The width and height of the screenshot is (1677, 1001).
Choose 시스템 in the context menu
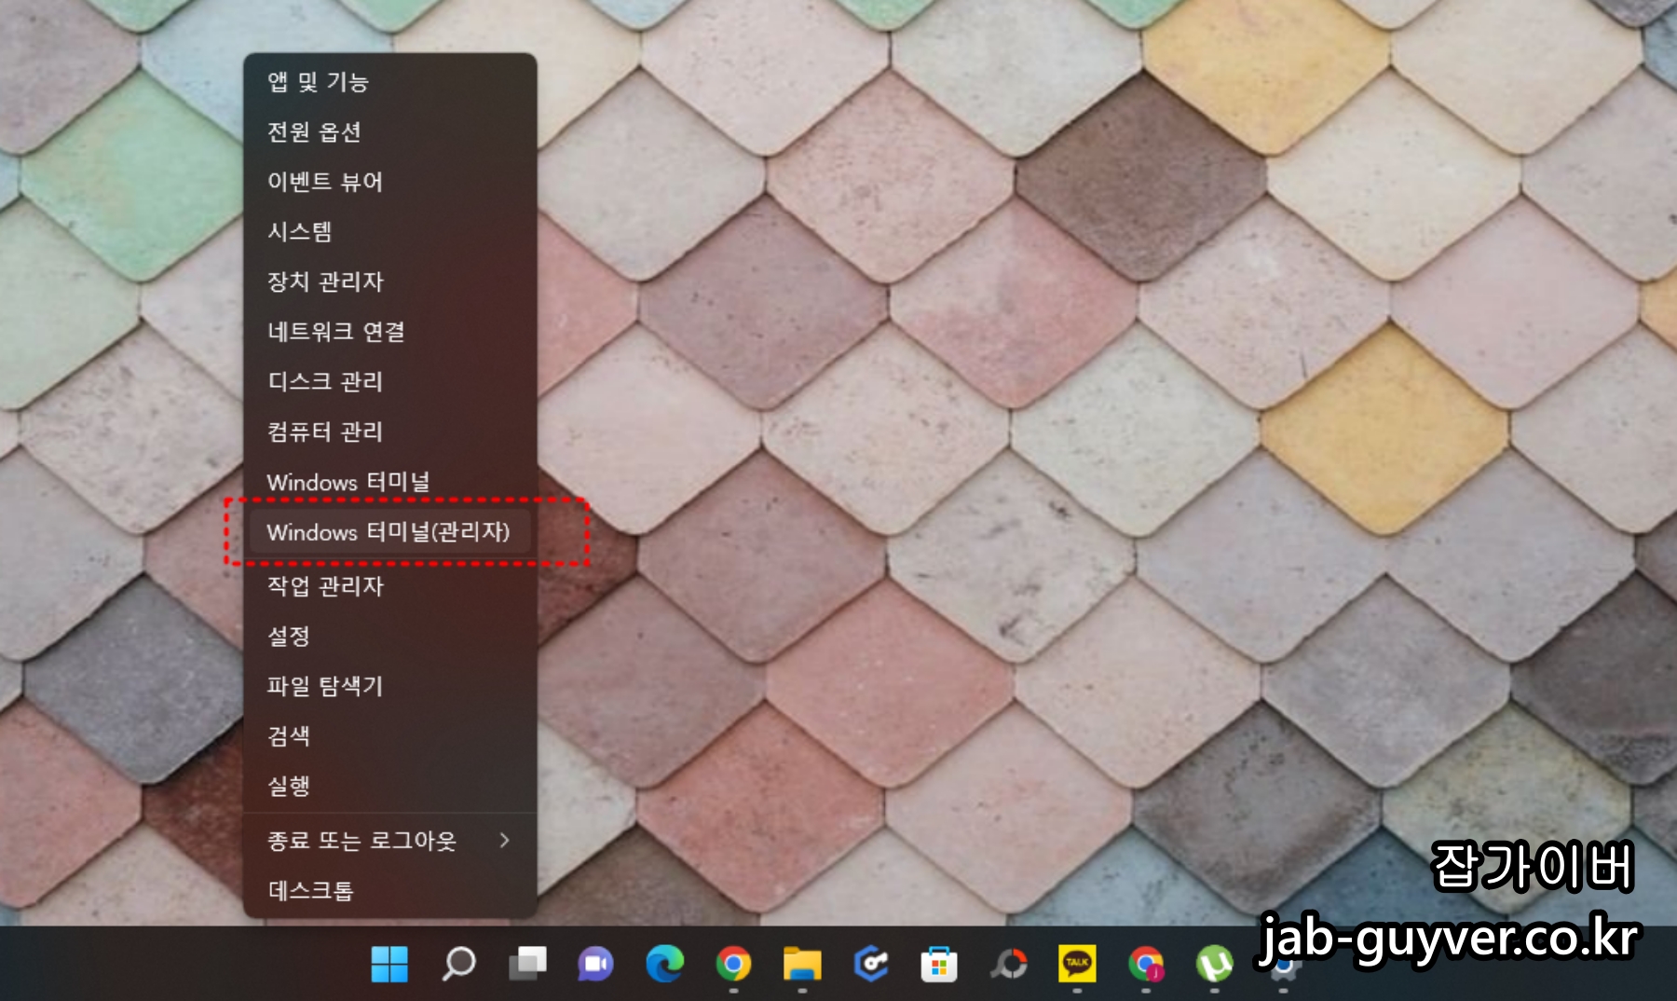click(x=389, y=232)
